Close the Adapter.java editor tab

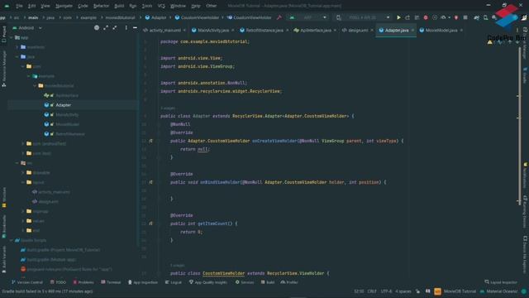[x=412, y=30]
